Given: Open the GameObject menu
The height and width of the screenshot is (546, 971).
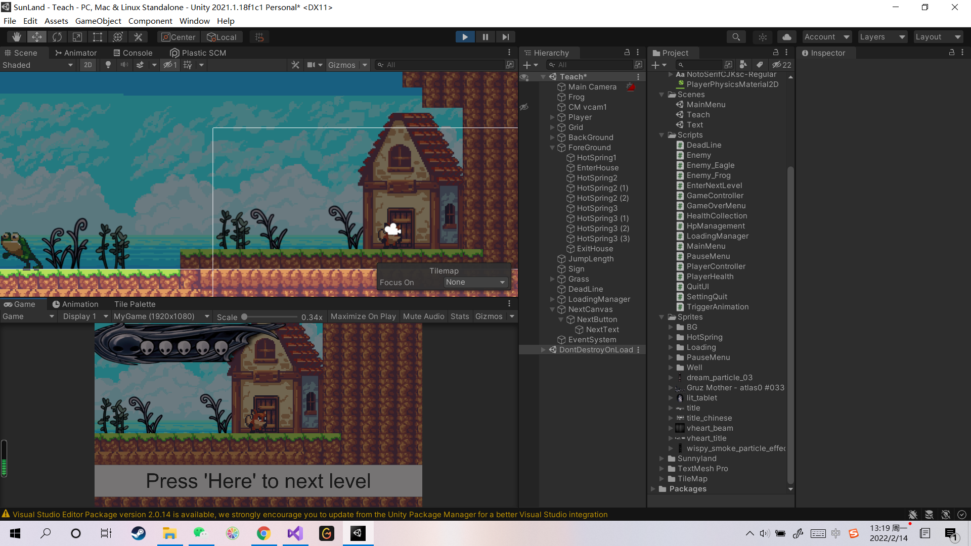Looking at the screenshot, I should point(98,21).
